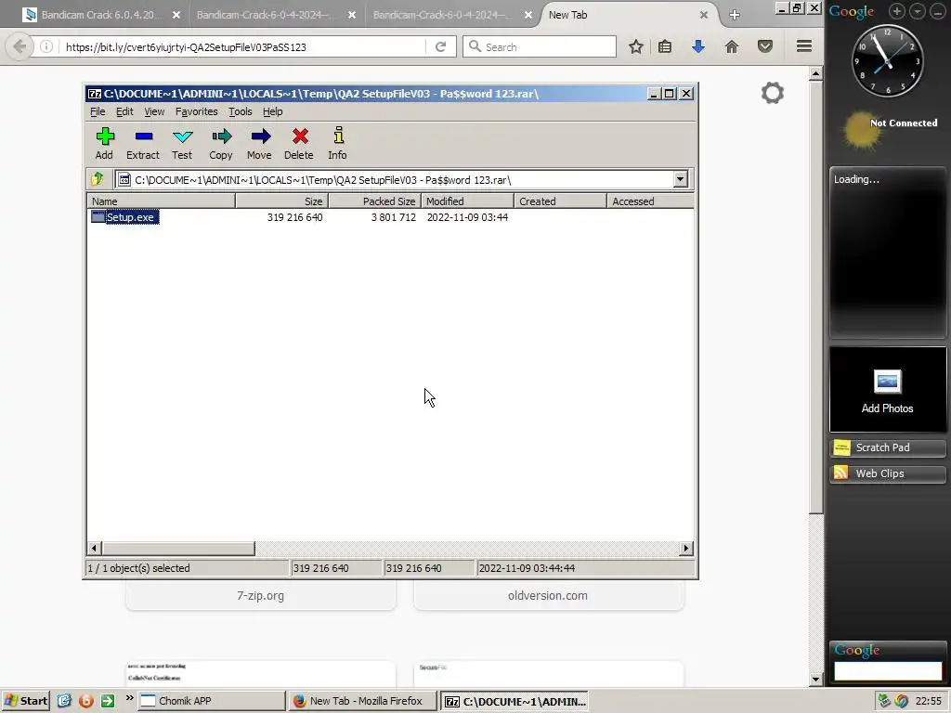Go up one folder level icon
The height and width of the screenshot is (713, 951).
98,179
